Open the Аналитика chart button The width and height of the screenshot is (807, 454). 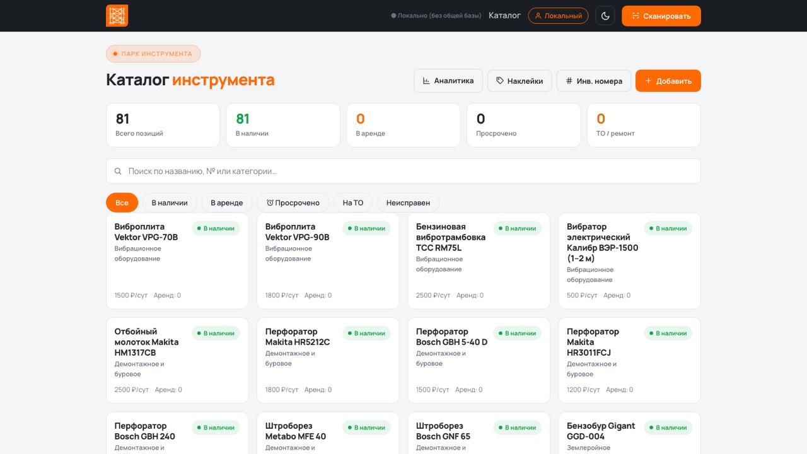(448, 81)
